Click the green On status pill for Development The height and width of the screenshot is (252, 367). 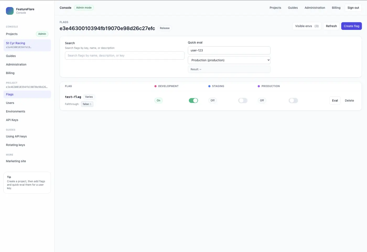158,100
